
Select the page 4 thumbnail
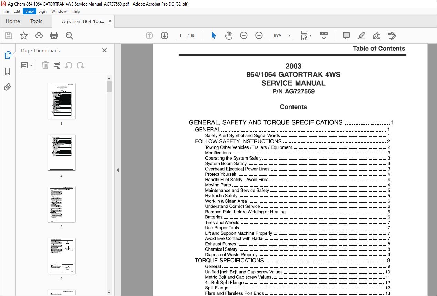tap(61, 256)
